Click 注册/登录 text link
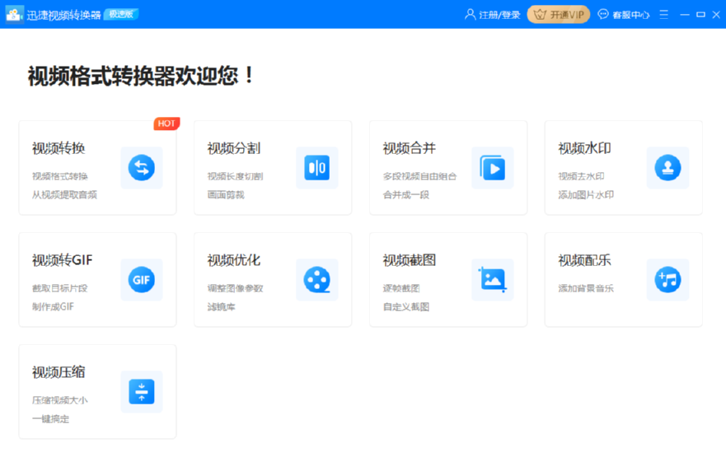726x471 pixels. (499, 15)
